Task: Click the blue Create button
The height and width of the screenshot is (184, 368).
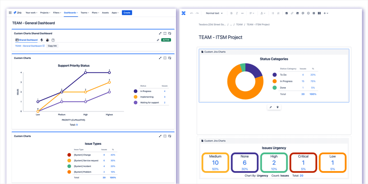Action: point(127,13)
